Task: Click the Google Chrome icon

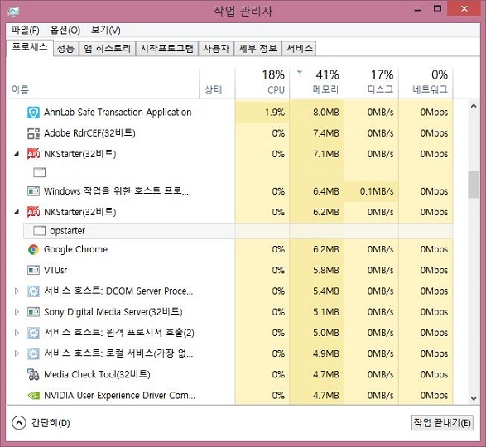Action: 33,249
